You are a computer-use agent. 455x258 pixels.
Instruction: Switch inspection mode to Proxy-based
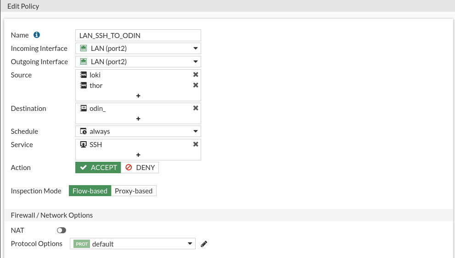tap(134, 191)
